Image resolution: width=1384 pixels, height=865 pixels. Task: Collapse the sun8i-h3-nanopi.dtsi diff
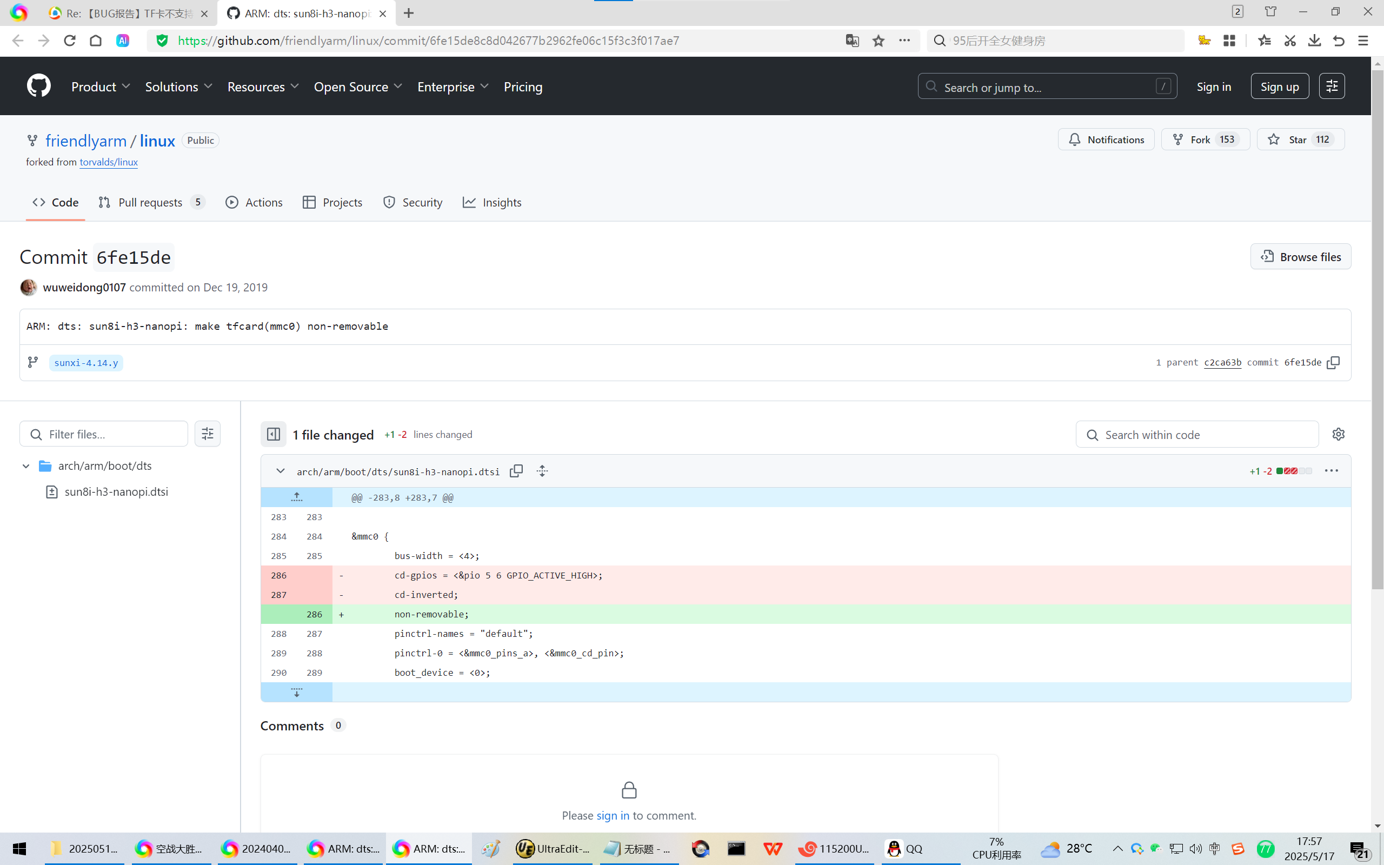pos(280,471)
